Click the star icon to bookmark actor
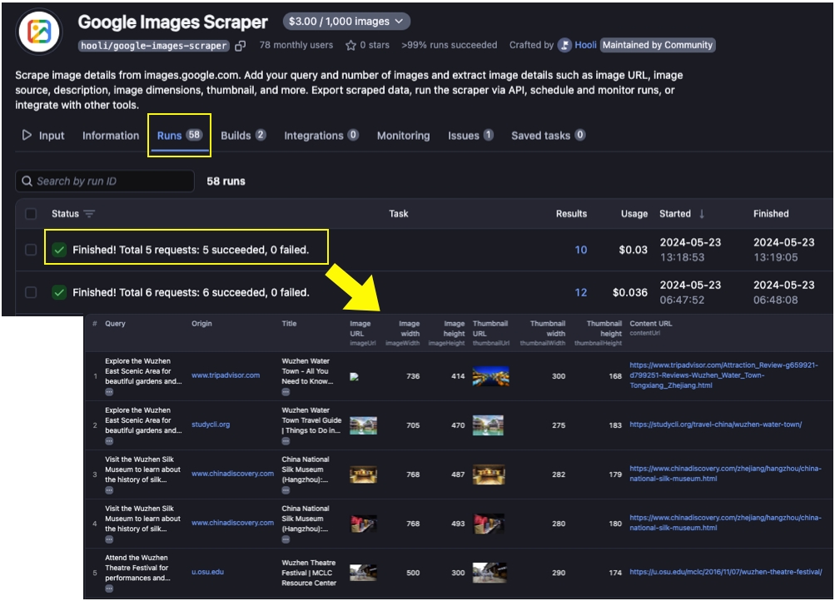835x601 pixels. point(350,45)
